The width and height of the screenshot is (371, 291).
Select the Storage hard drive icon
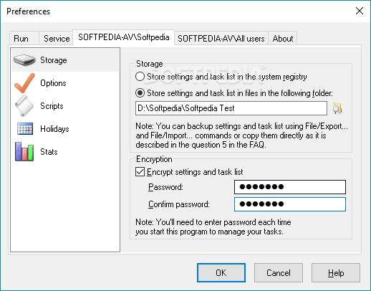coord(24,60)
